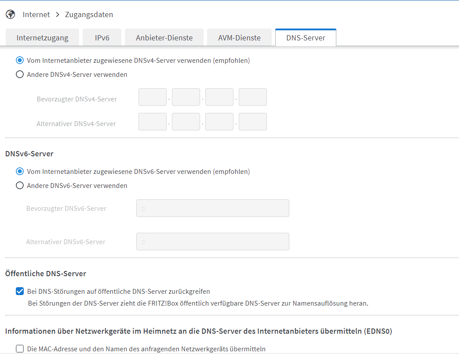Enable MAC address and device name transmission checkbox
The height and width of the screenshot is (357, 459).
coord(20,349)
